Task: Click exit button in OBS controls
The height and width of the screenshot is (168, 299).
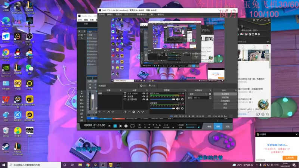Action: pyautogui.click(x=225, y=108)
